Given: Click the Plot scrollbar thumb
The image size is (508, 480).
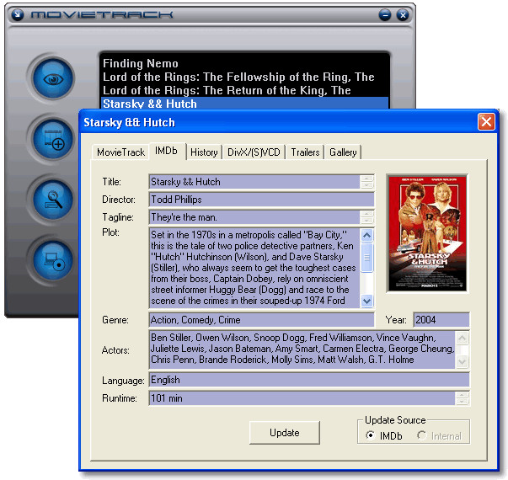Looking at the screenshot, I should [366, 258].
